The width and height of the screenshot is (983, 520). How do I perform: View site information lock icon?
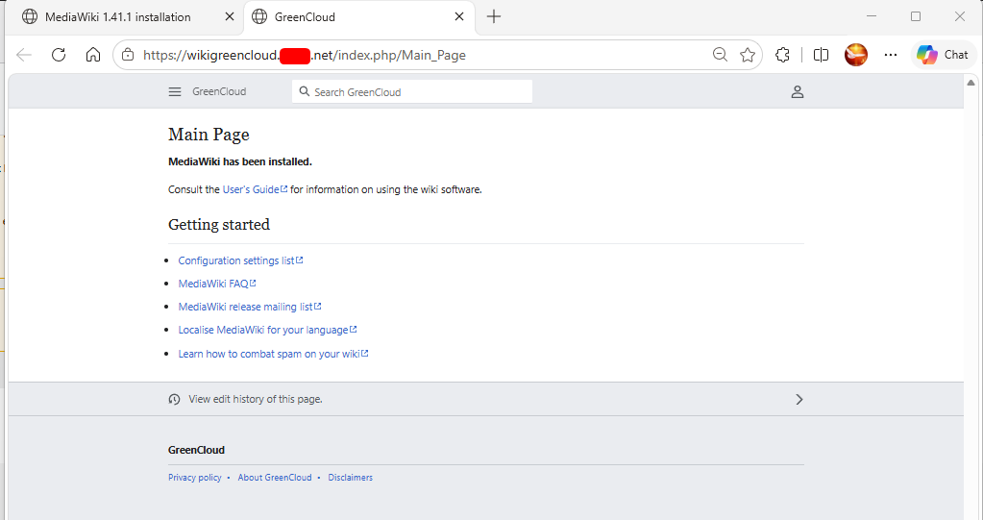[128, 55]
